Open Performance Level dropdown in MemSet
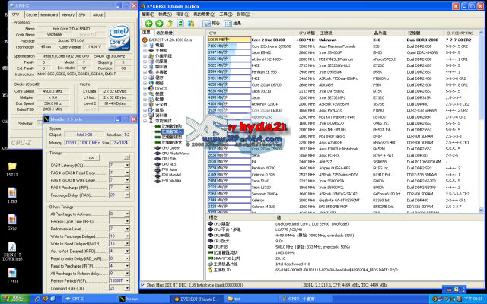 pos(127,229)
